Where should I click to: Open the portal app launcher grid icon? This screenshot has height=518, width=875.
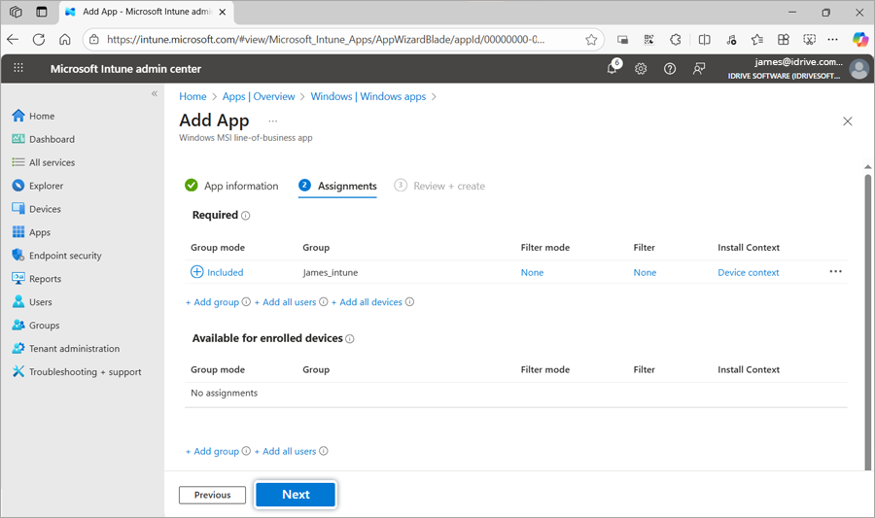pos(18,69)
